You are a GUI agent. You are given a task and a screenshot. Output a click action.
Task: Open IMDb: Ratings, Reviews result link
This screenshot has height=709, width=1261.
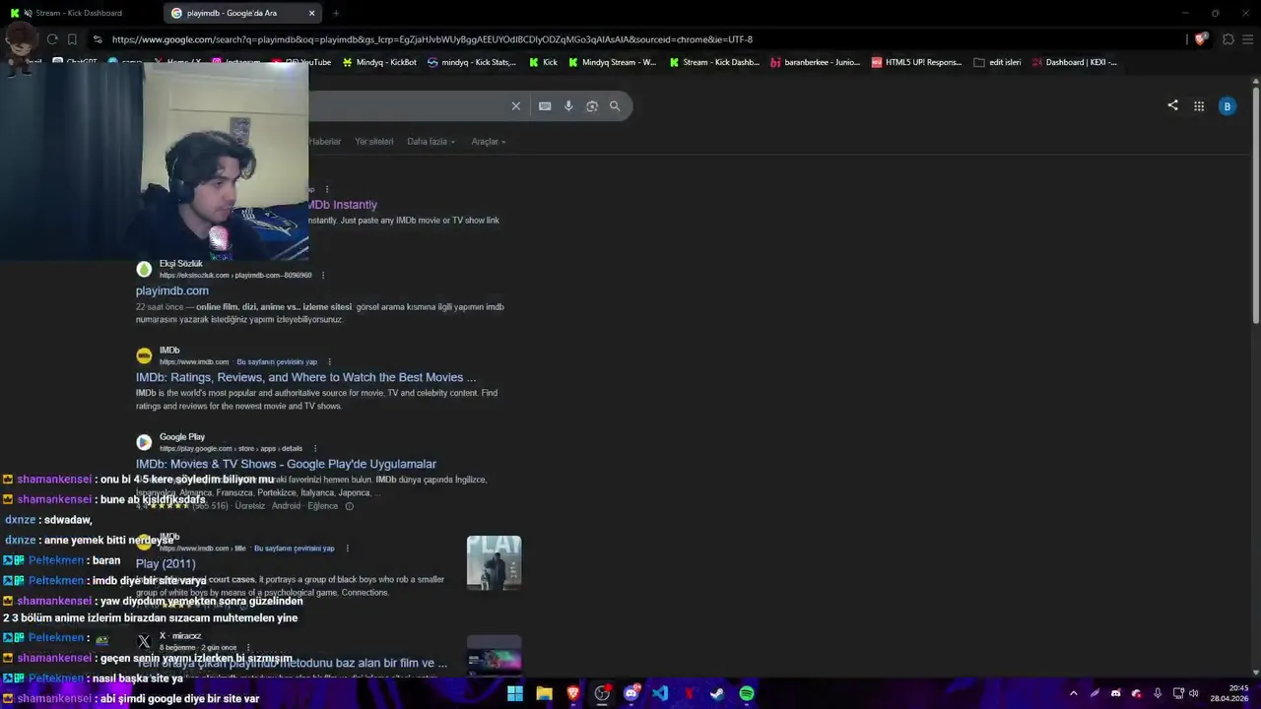pyautogui.click(x=305, y=377)
